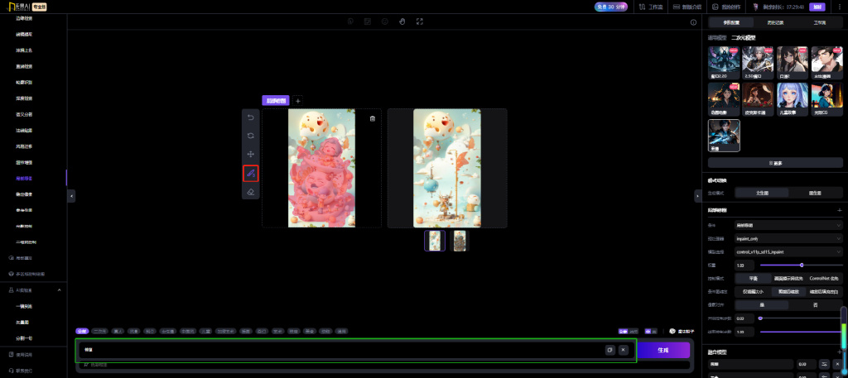Collapse the right panel with arrow handle
The height and width of the screenshot is (378, 848).
(x=697, y=196)
